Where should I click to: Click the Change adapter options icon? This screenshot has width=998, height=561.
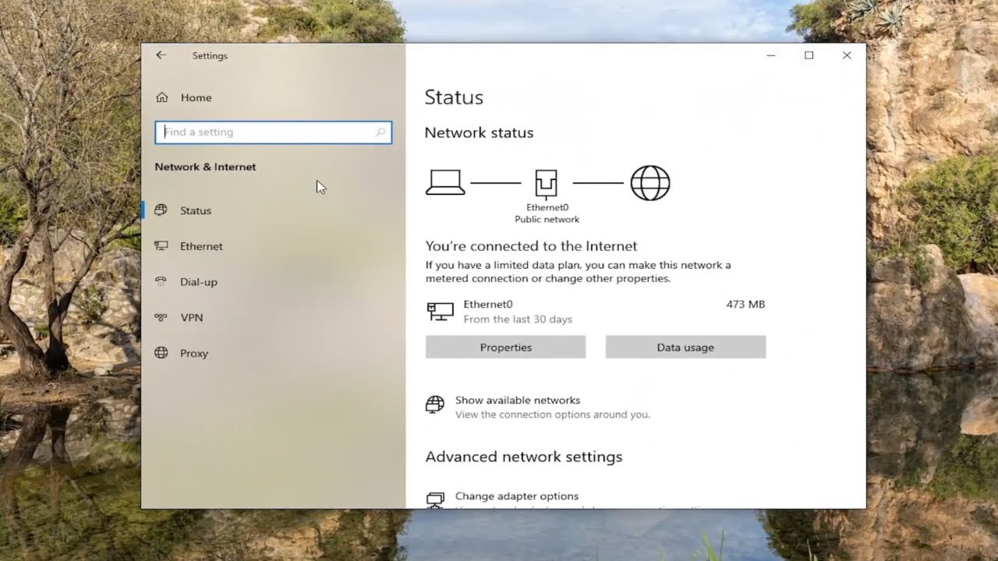435,499
